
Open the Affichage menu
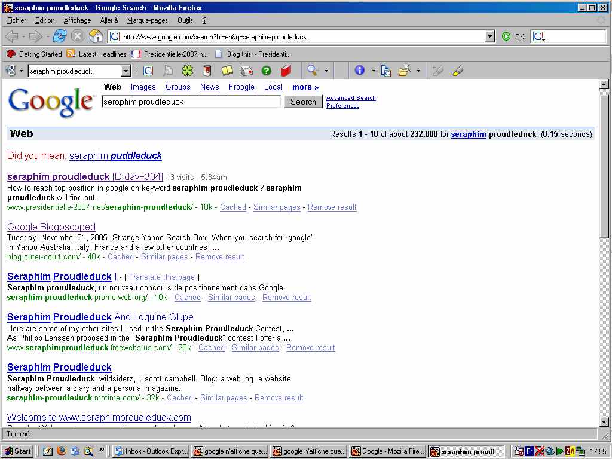pyautogui.click(x=77, y=20)
